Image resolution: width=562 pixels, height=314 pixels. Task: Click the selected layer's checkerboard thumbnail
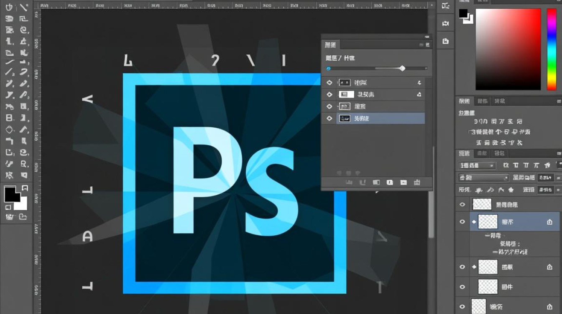488,222
